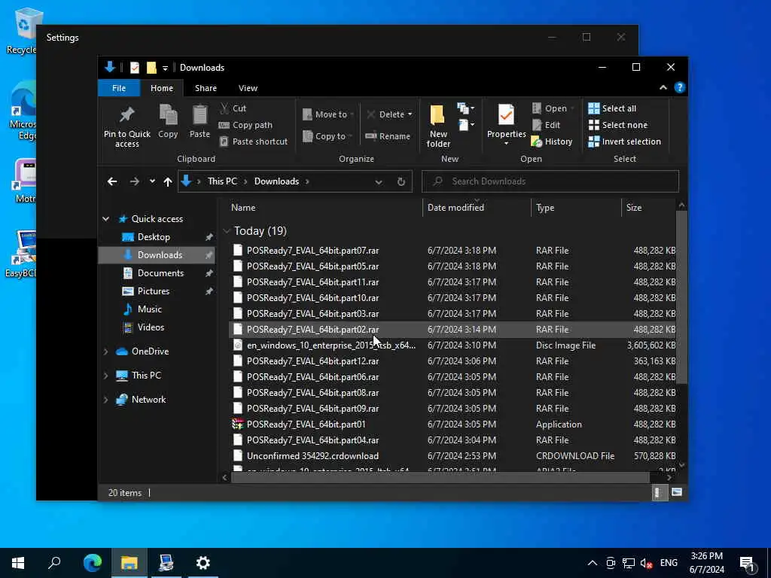Open the Windows Start menu
Image resolution: width=771 pixels, height=578 pixels.
coord(18,563)
